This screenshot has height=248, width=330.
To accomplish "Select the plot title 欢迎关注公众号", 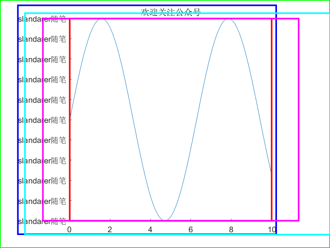I will click(x=170, y=12).
